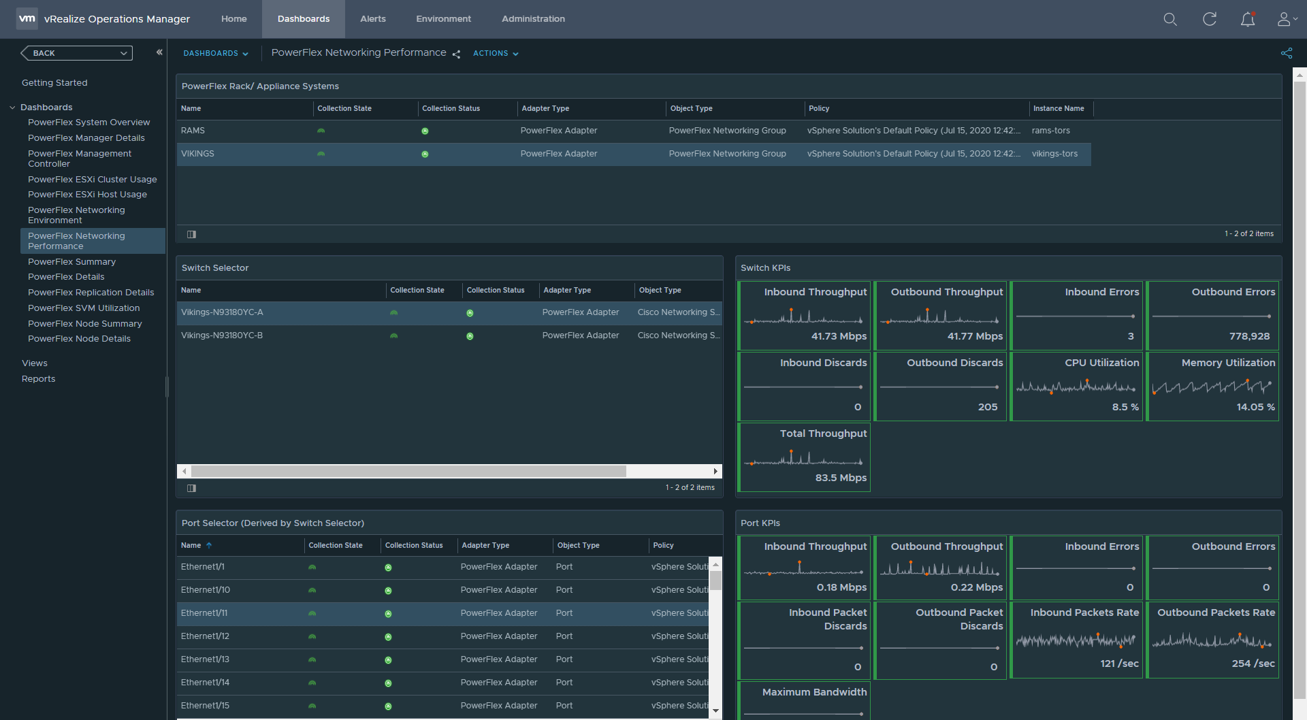Open Port KPIs Inbound Packets Rate widget
The width and height of the screenshot is (1307, 720).
coord(1076,640)
